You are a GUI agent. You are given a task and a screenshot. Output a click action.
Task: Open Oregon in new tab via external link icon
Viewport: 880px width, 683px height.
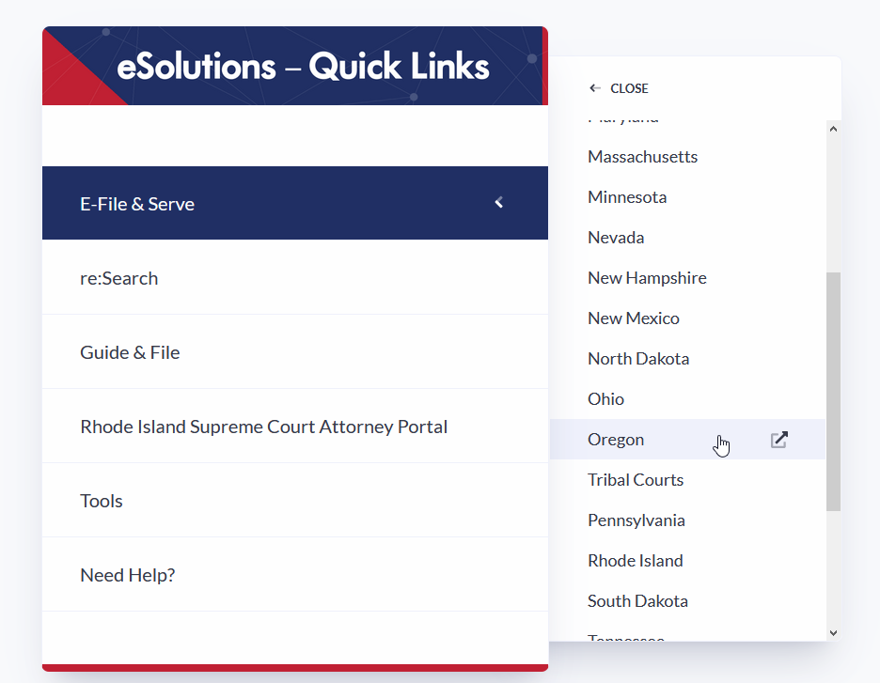click(x=778, y=439)
